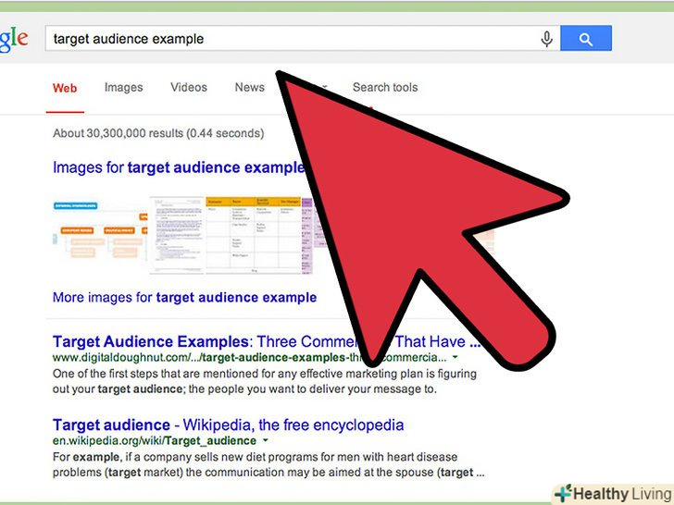Open Search tools
The width and height of the screenshot is (674, 505).
[x=385, y=87]
